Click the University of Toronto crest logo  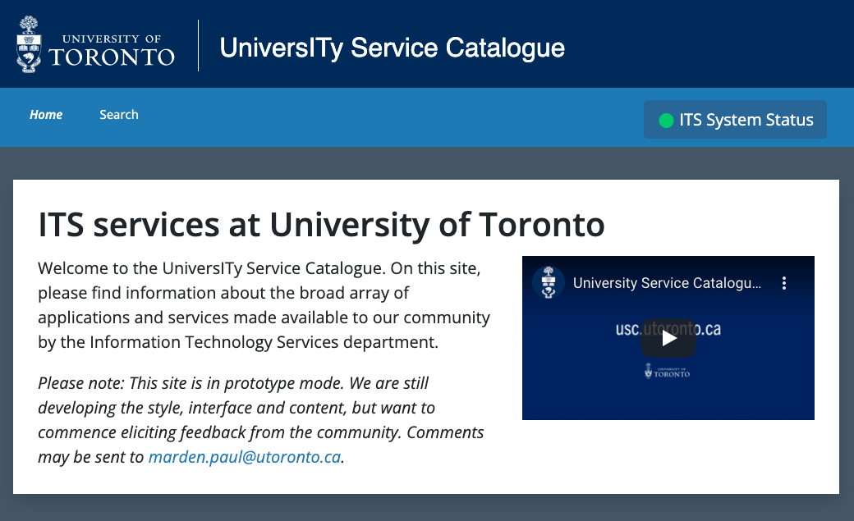coord(29,44)
